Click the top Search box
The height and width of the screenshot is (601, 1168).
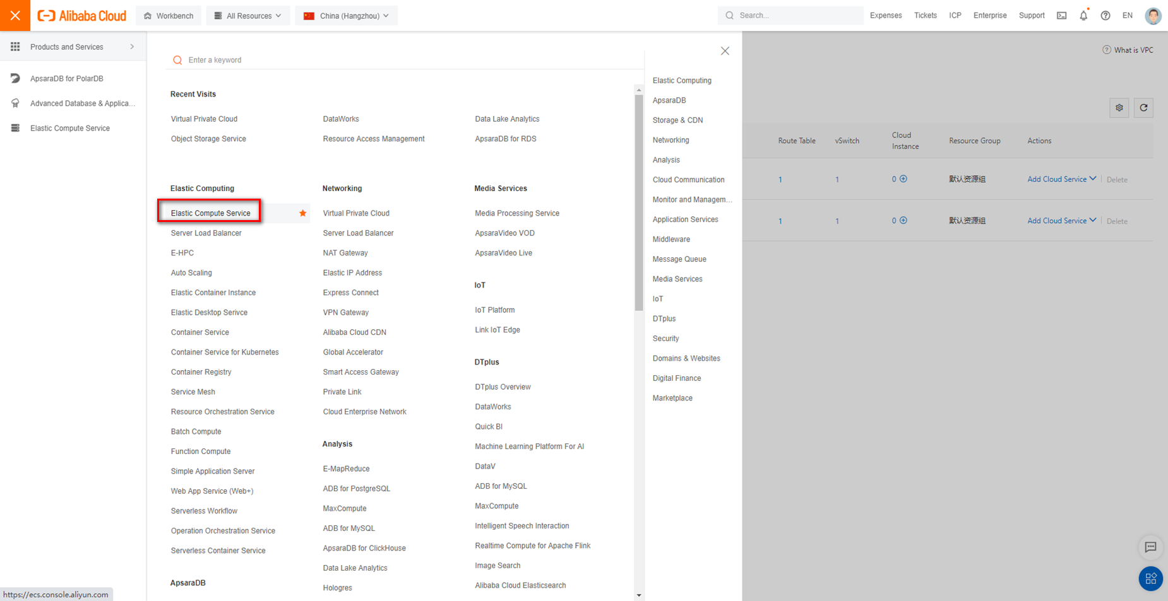pyautogui.click(x=790, y=16)
